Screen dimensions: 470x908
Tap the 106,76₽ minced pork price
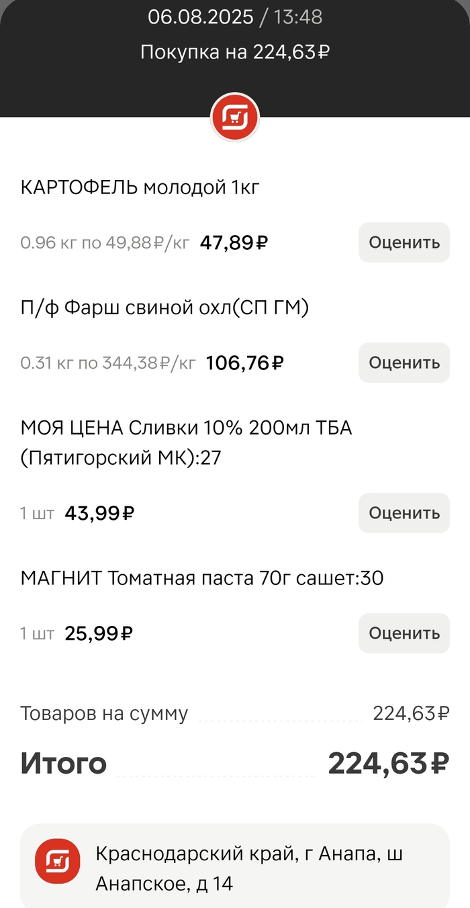click(x=244, y=363)
